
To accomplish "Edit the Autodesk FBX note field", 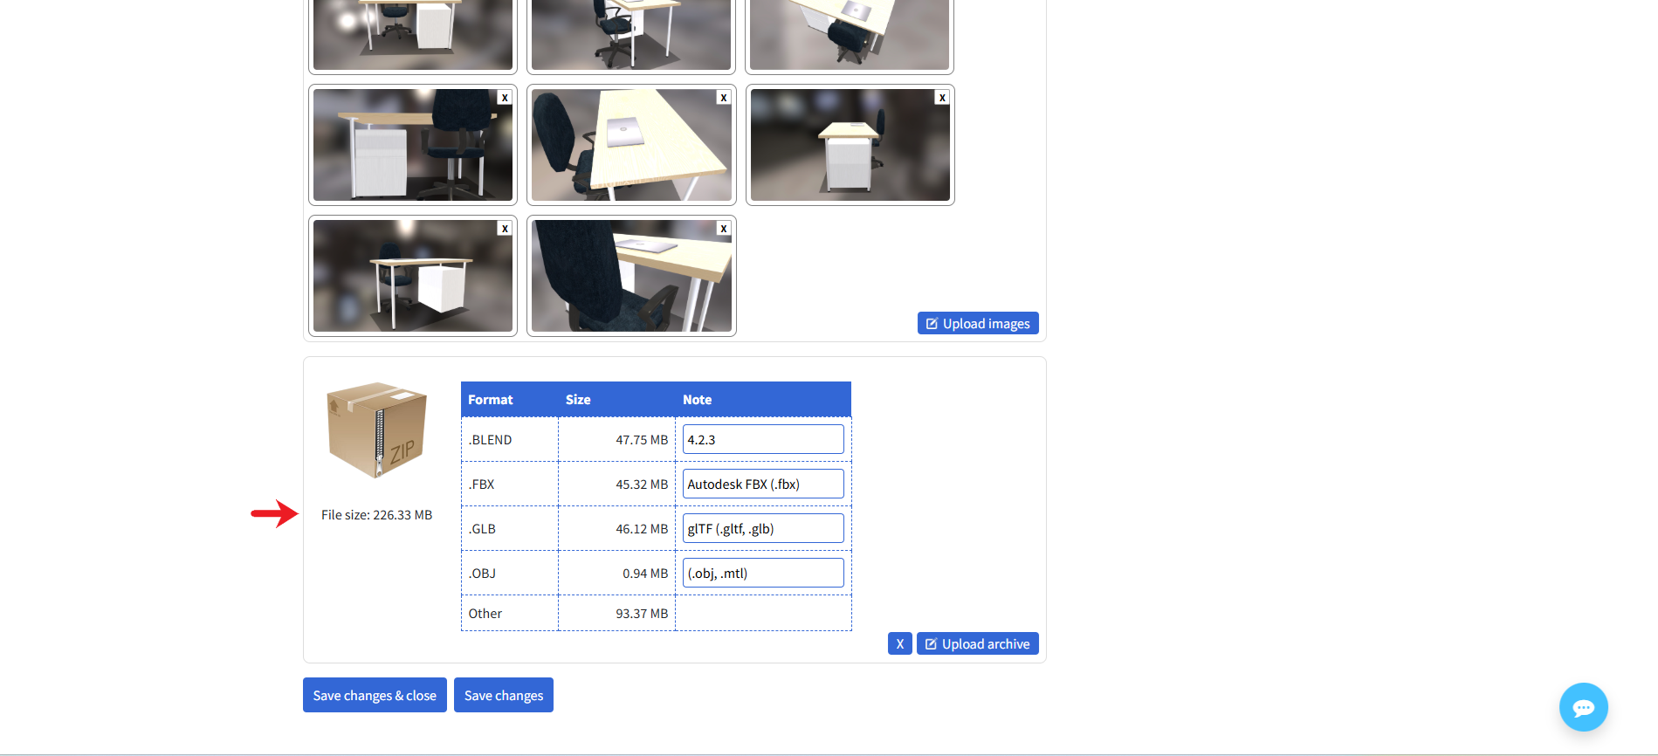I will [763, 484].
